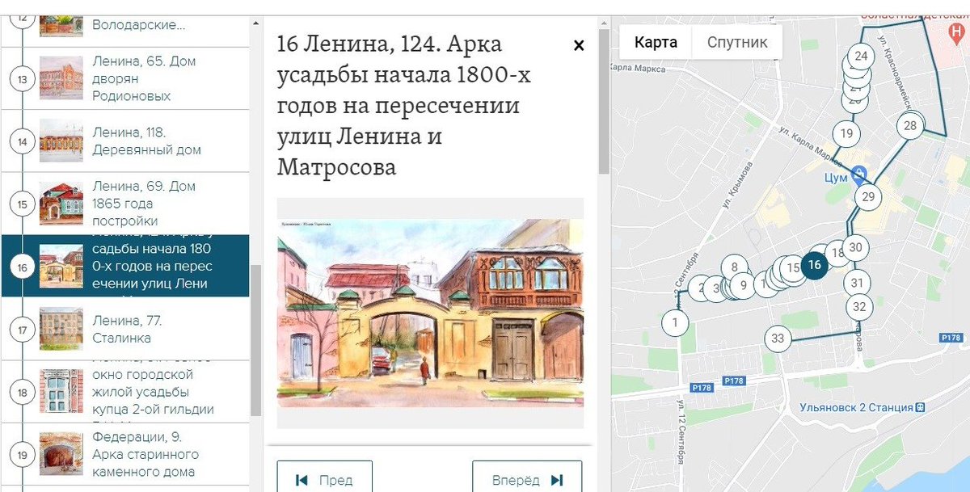This screenshot has height=492, width=970.
Task: Open list item Федерации, 9 Арка старинного дома
Action: click(125, 454)
